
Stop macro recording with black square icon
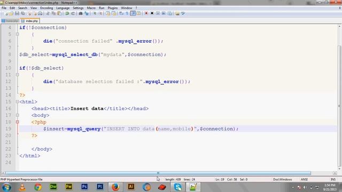(152, 13)
